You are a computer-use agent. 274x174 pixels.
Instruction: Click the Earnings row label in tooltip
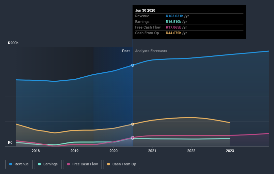(142, 22)
